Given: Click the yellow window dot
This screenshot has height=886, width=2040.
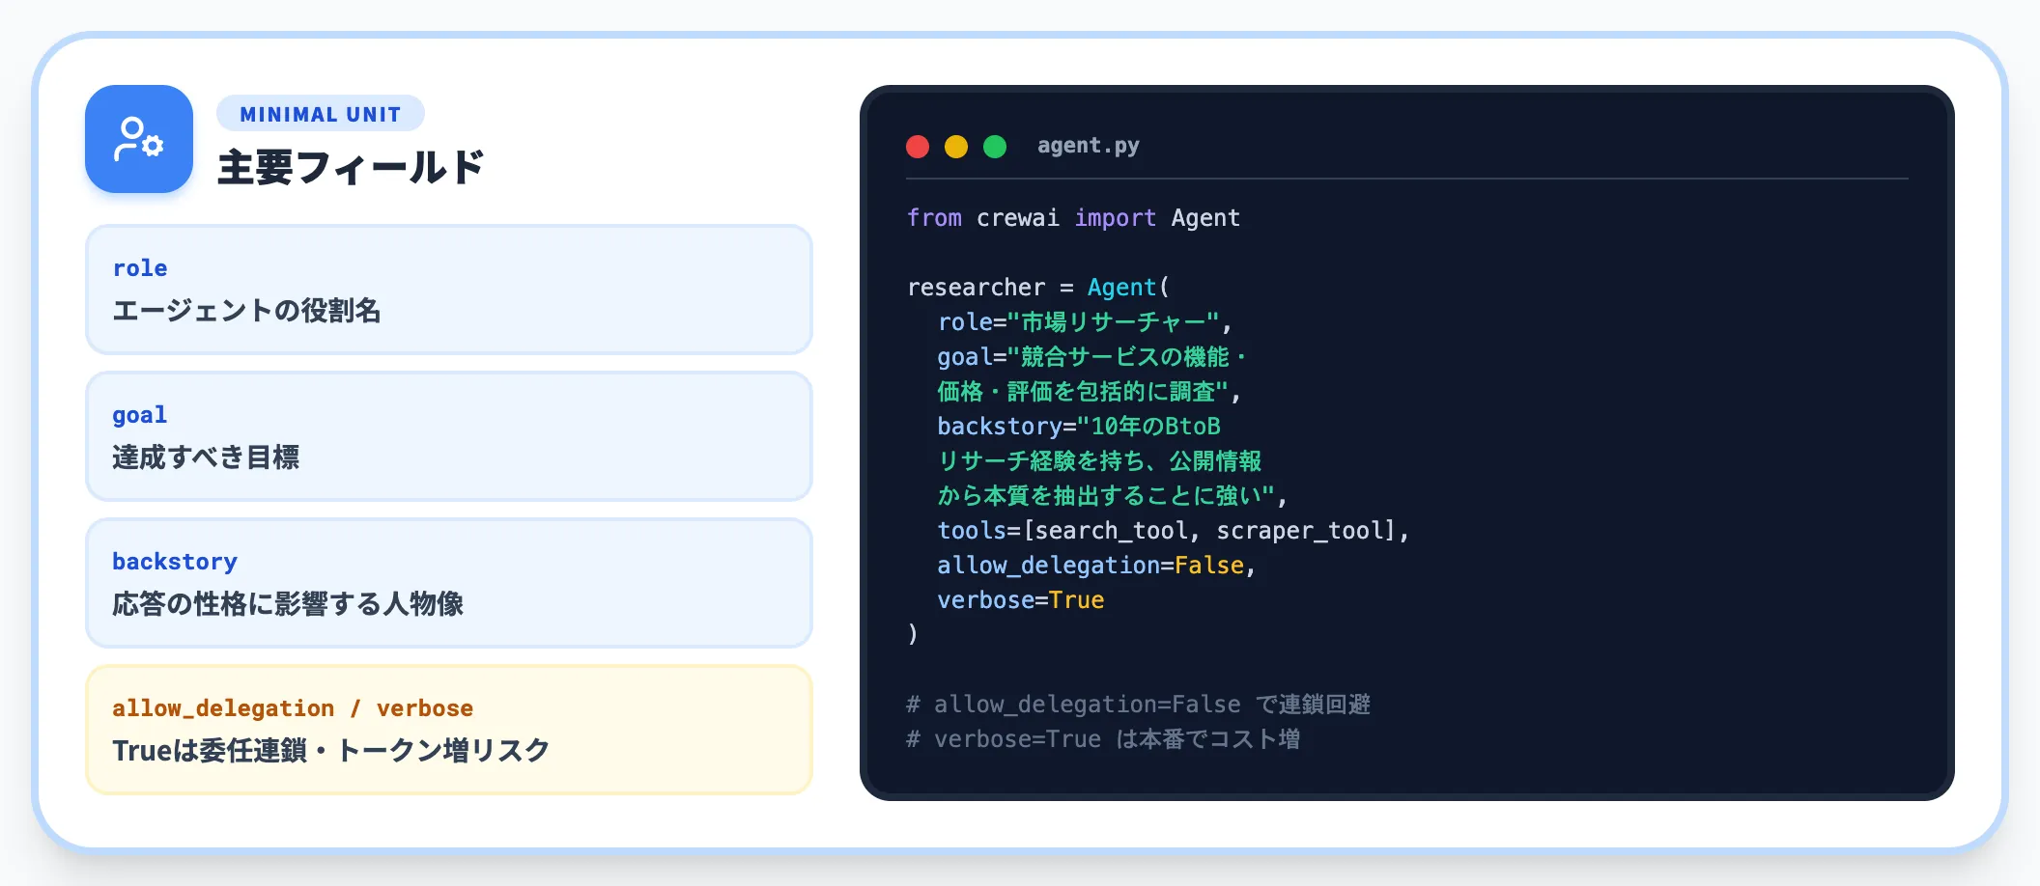Looking at the screenshot, I should 956,147.
